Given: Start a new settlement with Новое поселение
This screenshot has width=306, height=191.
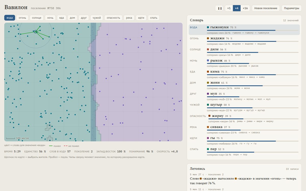Looking at the screenshot, I should pyautogui.click(x=266, y=8).
